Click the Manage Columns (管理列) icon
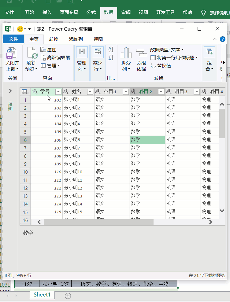The height and width of the screenshot is (302, 230). point(82,52)
